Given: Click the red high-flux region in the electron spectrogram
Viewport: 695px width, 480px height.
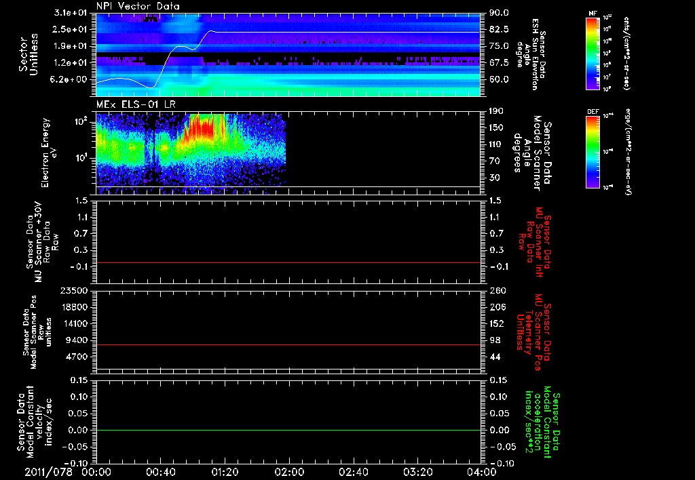Looking at the screenshot, I should pyautogui.click(x=202, y=129).
